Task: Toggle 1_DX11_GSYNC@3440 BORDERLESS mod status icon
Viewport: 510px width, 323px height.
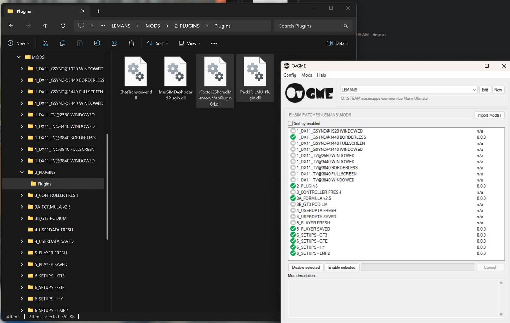Action: click(x=293, y=137)
